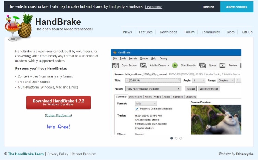259x160 pixels.
Task: Click the small HandBrake icon in title bar
Action: (115, 53)
